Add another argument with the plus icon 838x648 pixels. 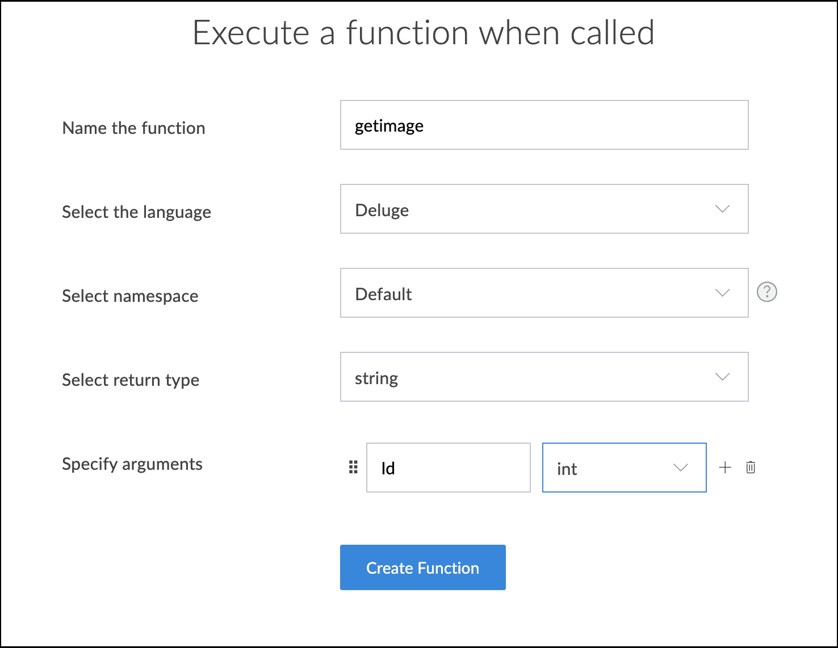coord(725,468)
